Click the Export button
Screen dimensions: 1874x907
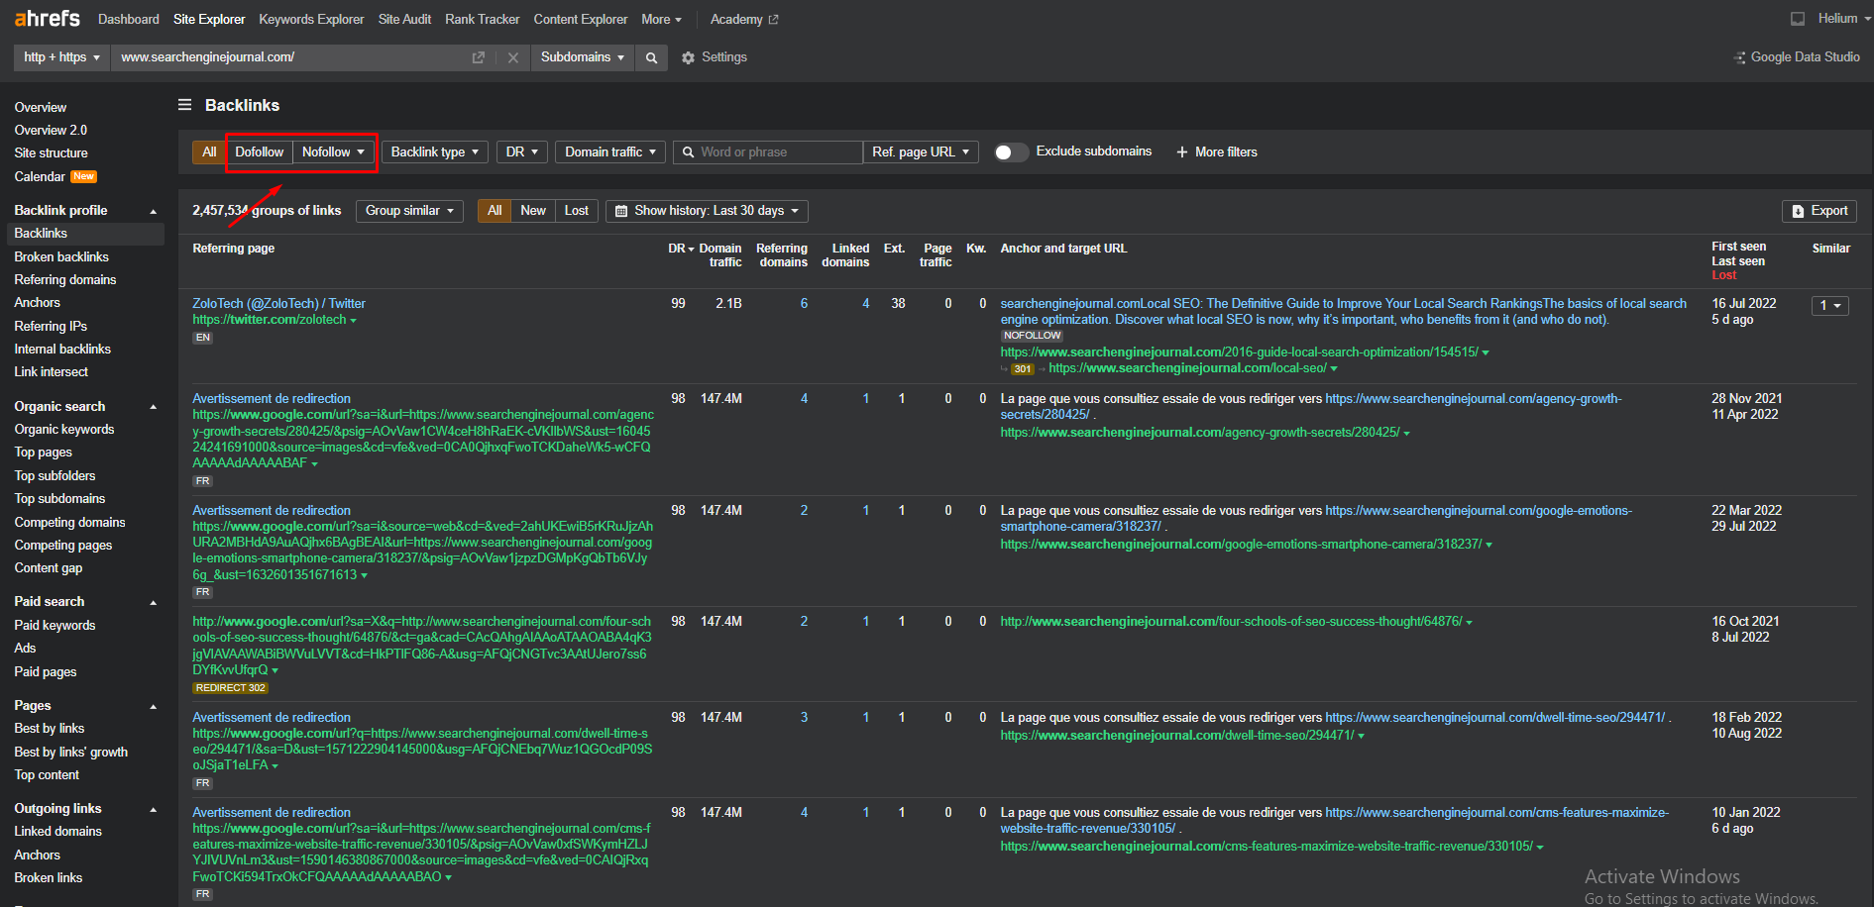coord(1819,211)
